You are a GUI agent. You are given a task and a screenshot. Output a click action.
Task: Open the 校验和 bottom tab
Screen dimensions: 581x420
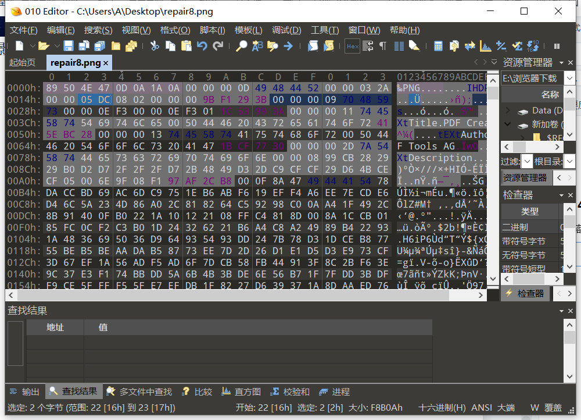[290, 392]
